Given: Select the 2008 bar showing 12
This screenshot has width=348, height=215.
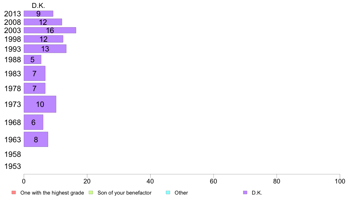Looking at the screenshot, I should pyautogui.click(x=43, y=22).
